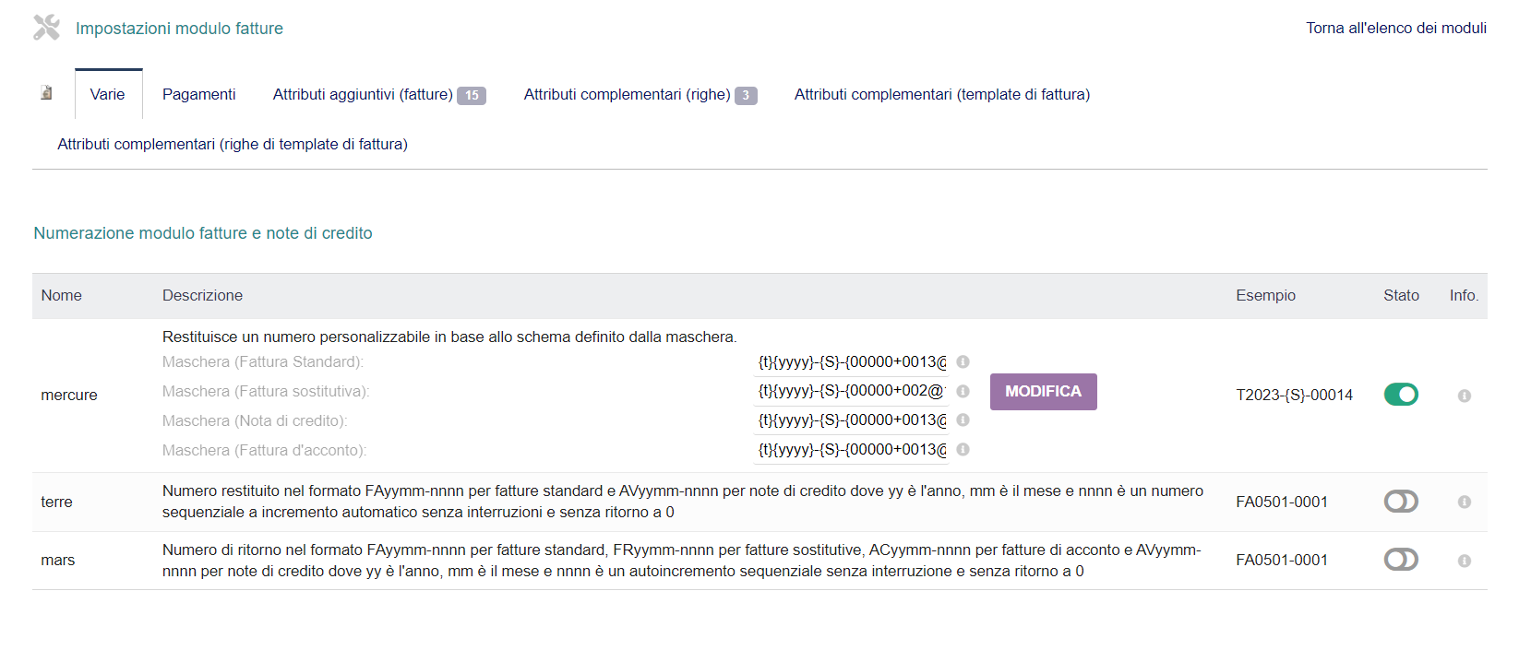The height and width of the screenshot is (662, 1519).
Task: Show info for the mars numbering row
Action: 1464,561
